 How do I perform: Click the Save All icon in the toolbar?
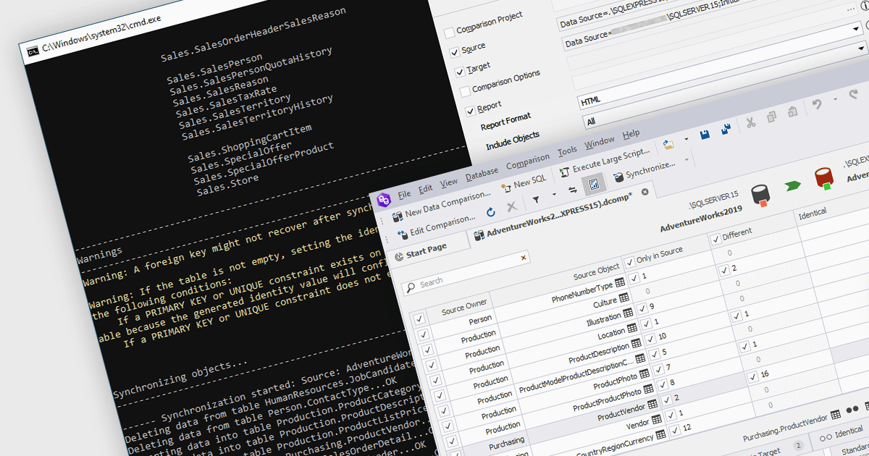click(726, 130)
